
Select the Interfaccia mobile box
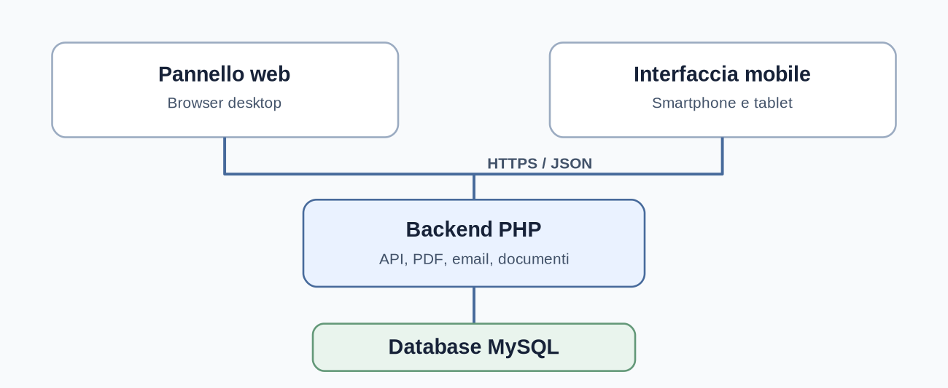pyautogui.click(x=722, y=90)
